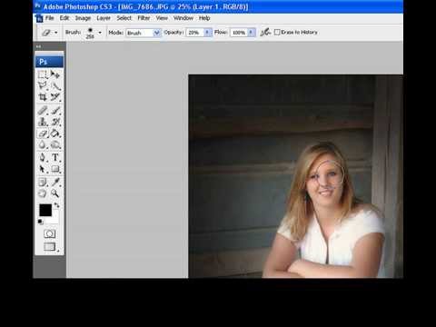Open the File menu
Viewport: 436px width, 327px height.
[50, 18]
